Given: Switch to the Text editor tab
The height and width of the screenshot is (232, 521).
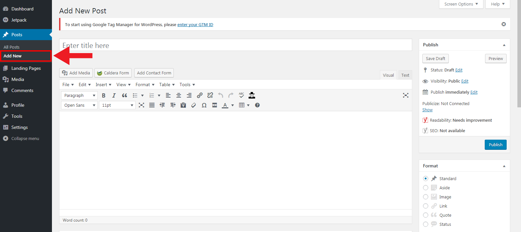Looking at the screenshot, I should pos(405,75).
